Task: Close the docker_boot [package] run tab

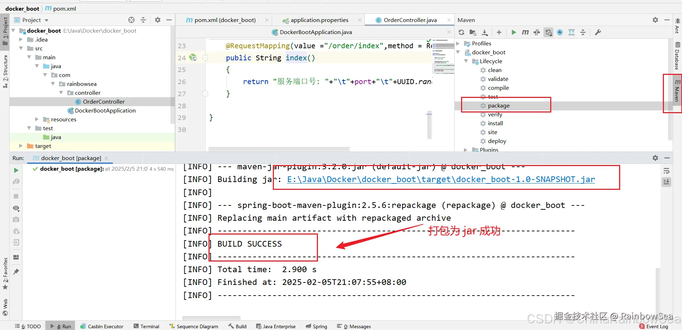Action: point(106,158)
